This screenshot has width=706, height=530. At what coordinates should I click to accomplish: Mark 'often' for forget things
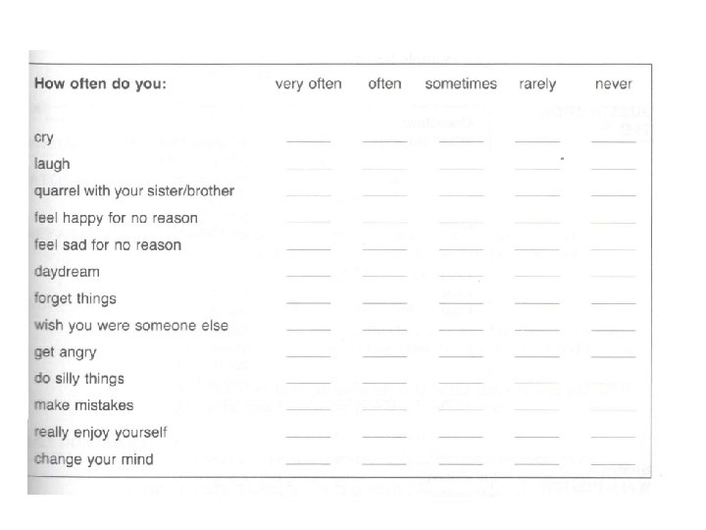(384, 300)
